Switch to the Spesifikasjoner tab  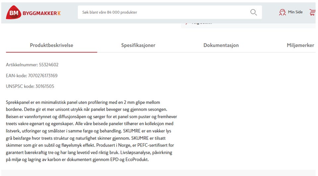(x=138, y=45)
